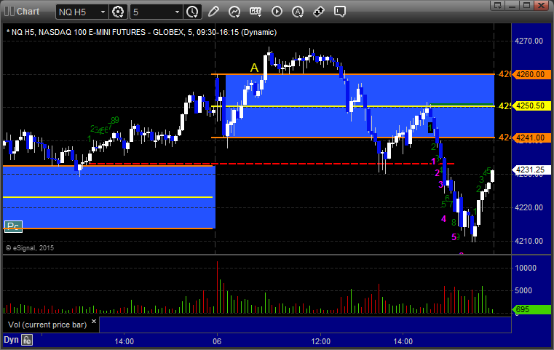The height and width of the screenshot is (350, 554).
Task: Click the pop-out window button in title bar
Action: tap(498, 5)
